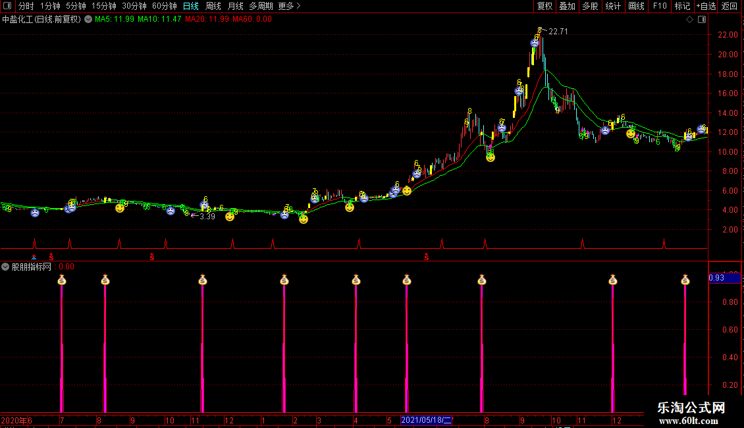Switch to 周线 weekly chart
Image resolution: width=744 pixels, height=428 pixels.
click(213, 6)
